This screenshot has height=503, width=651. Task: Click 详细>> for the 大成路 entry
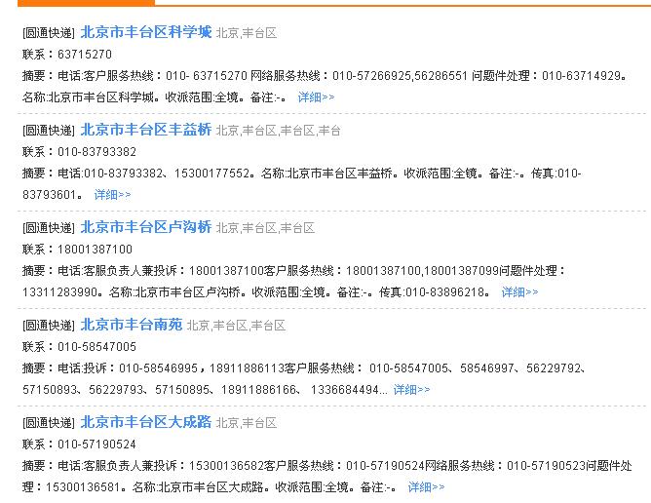coord(427,487)
